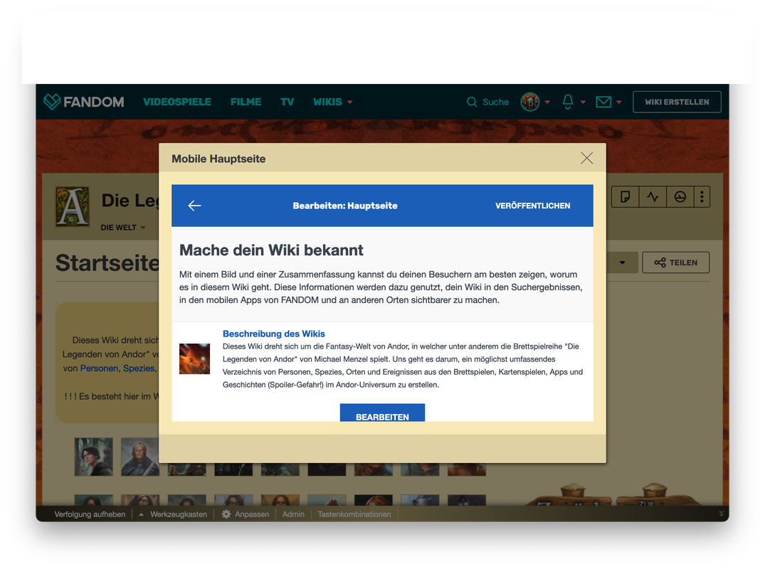The image size is (765, 569).
Task: Open the FILME menu
Action: [246, 102]
